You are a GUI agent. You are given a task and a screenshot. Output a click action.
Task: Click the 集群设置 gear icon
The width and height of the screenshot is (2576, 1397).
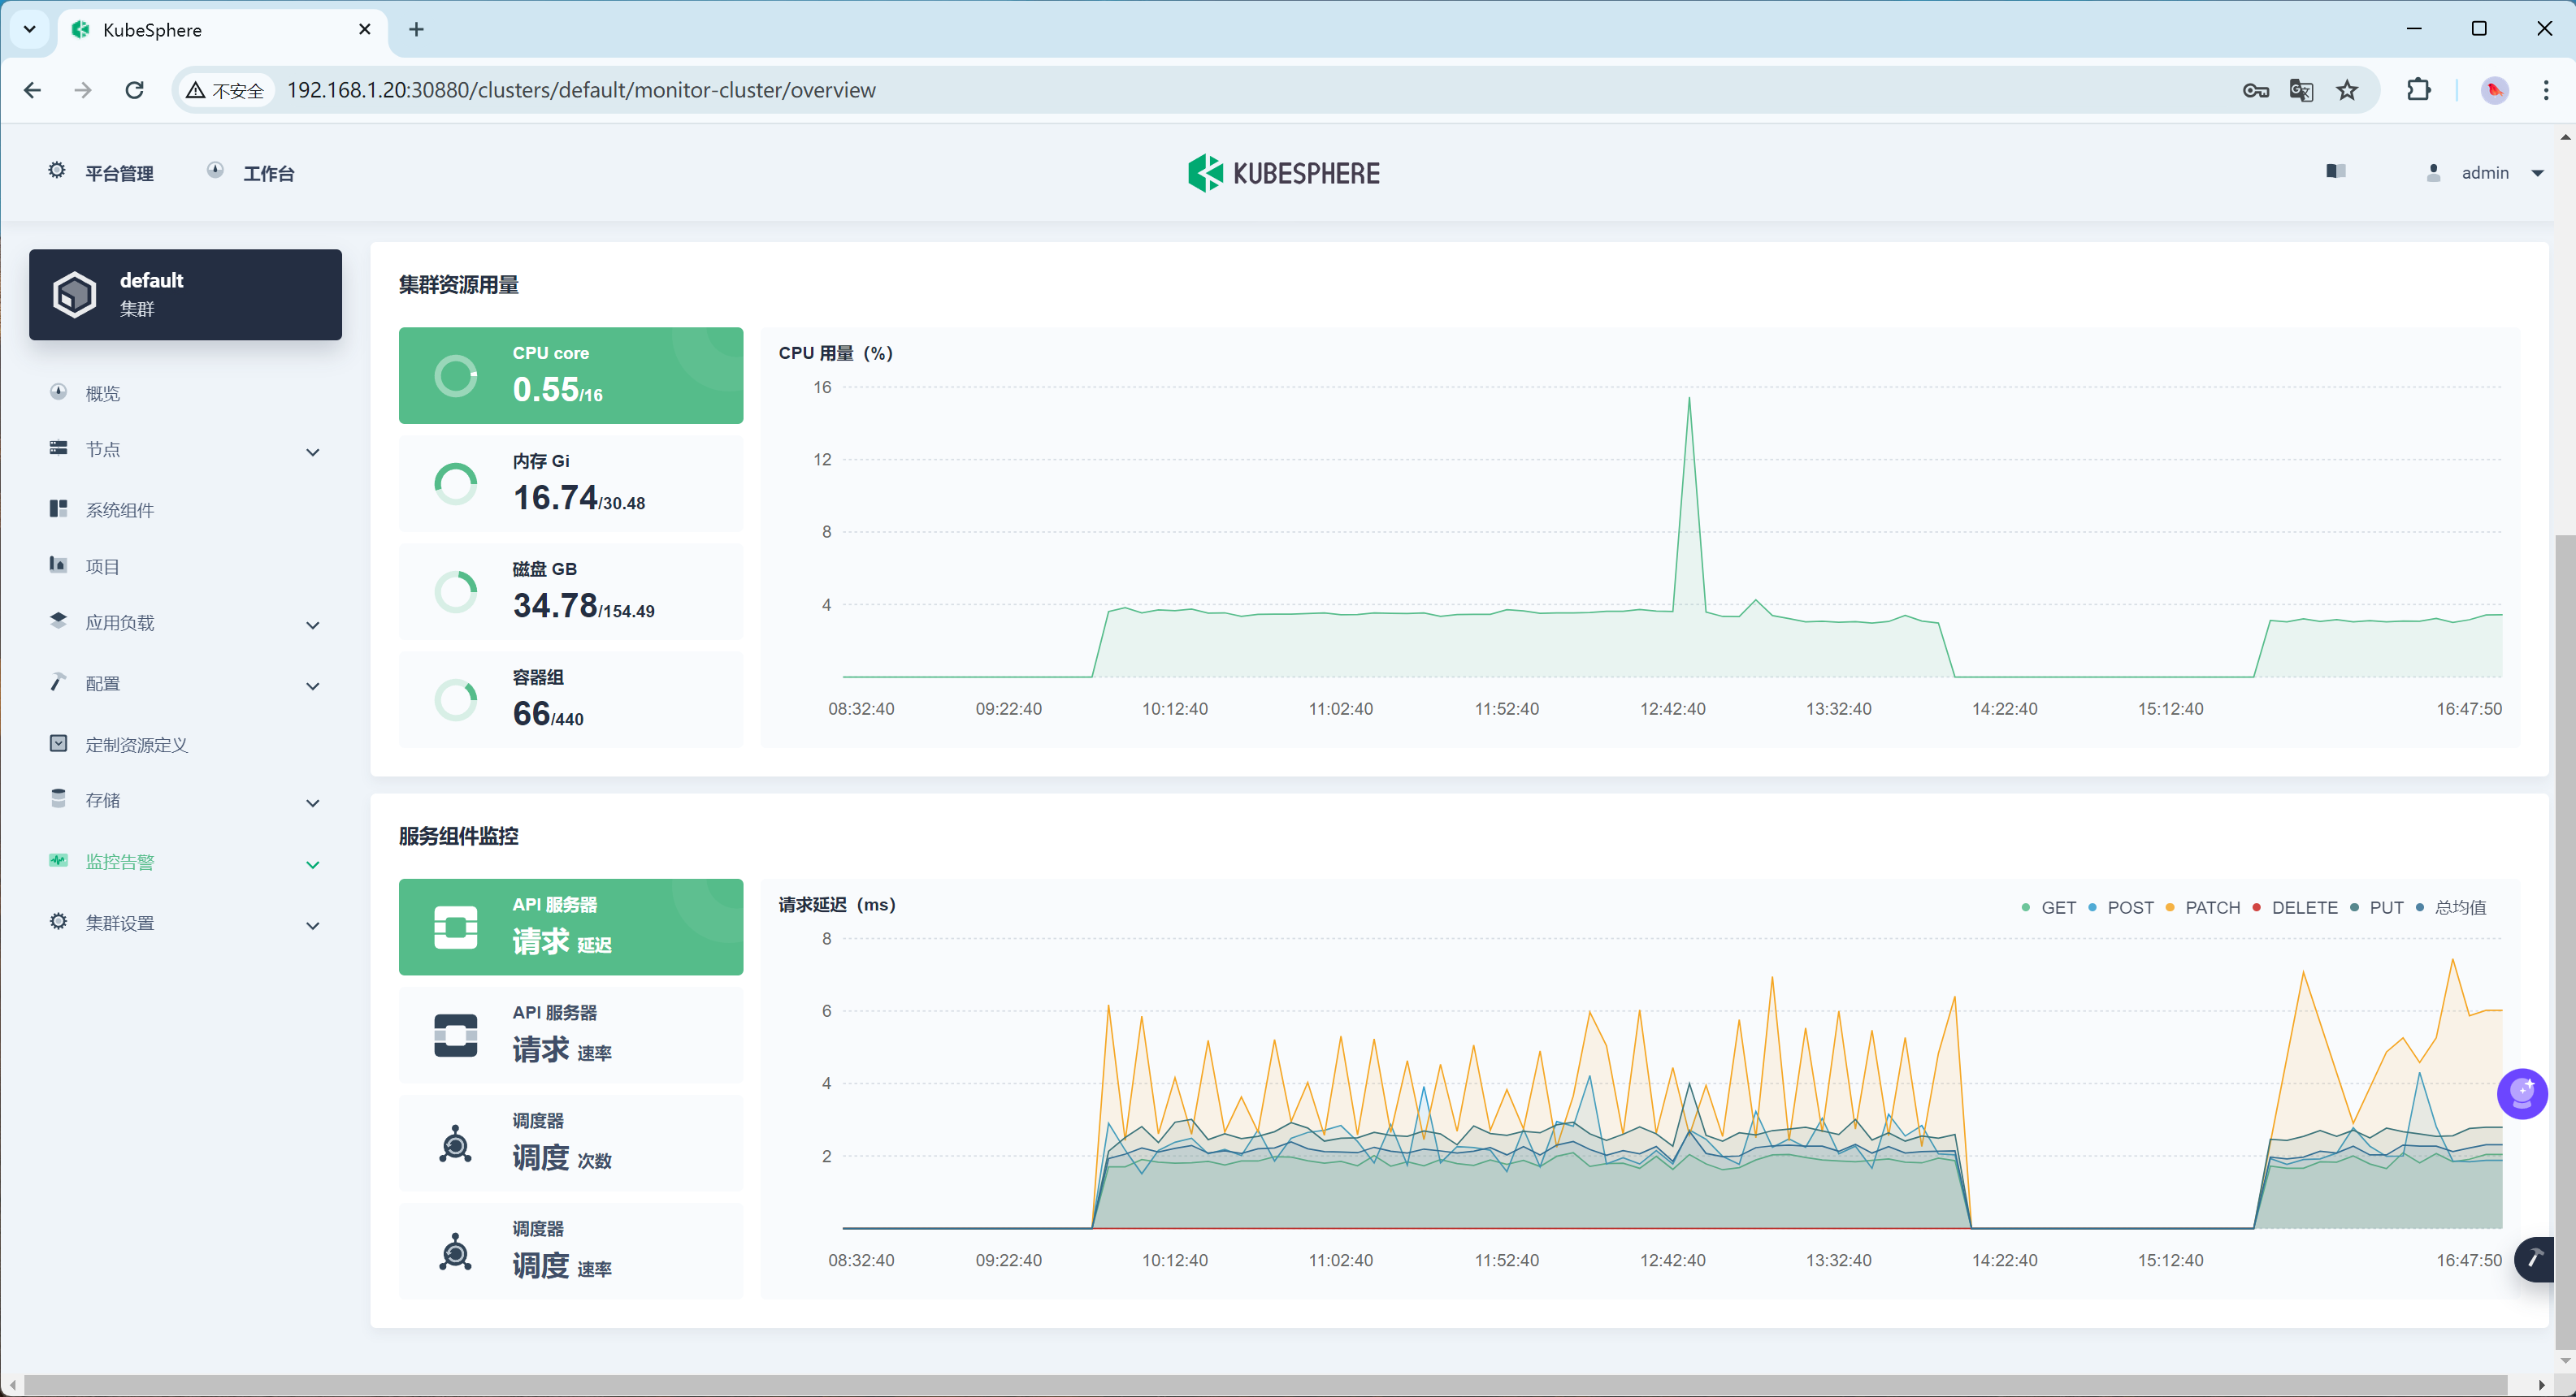click(58, 921)
